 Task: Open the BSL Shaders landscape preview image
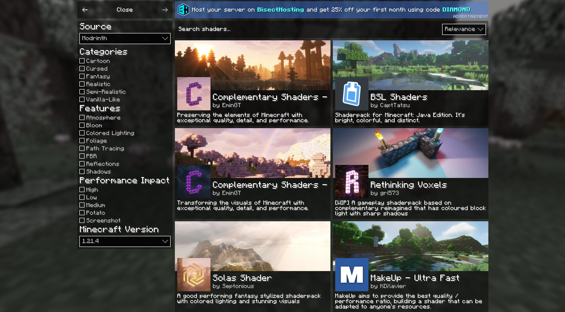pyautogui.click(x=411, y=65)
